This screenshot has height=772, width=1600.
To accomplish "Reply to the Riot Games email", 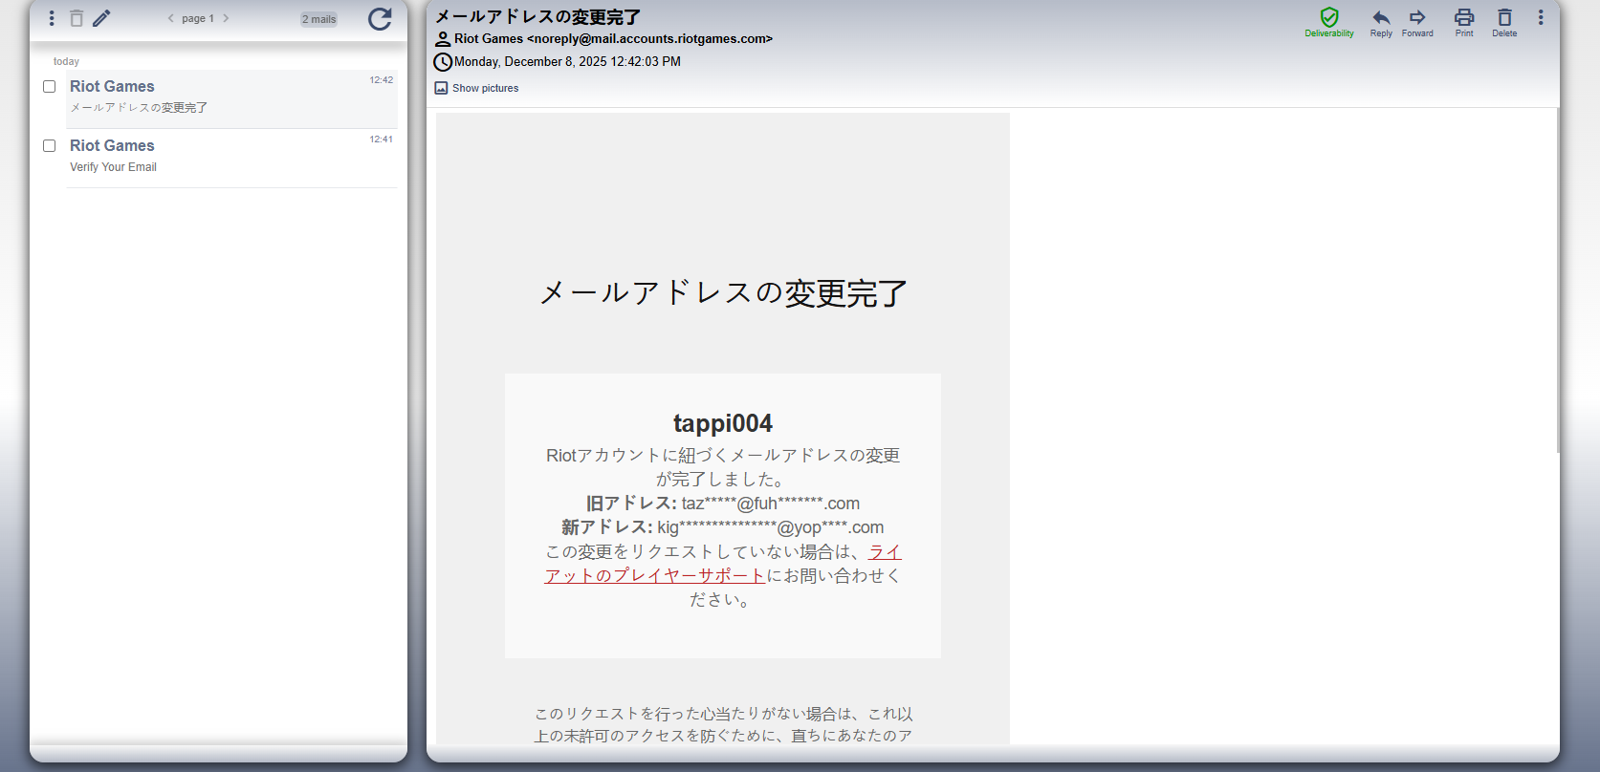I will click(x=1381, y=22).
